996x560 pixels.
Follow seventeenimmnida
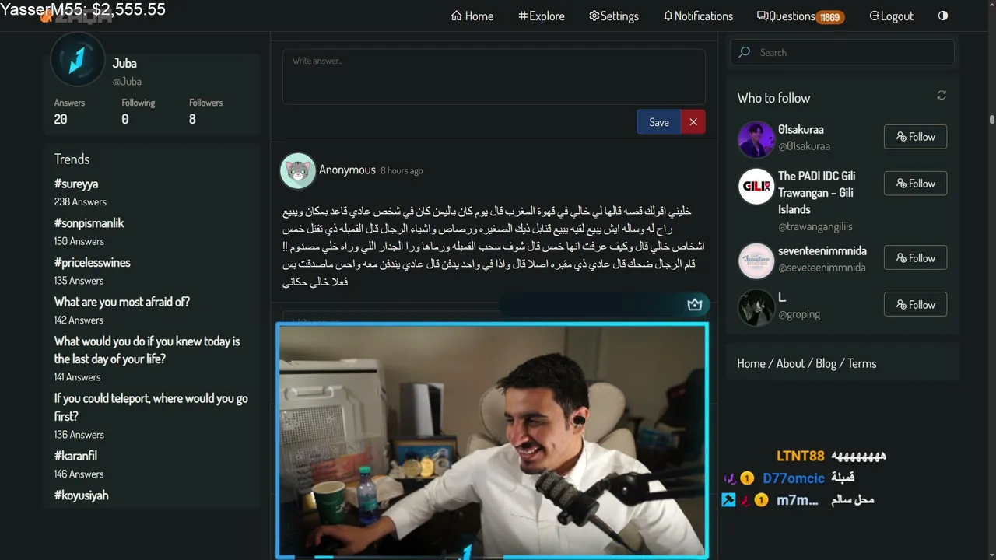(915, 258)
